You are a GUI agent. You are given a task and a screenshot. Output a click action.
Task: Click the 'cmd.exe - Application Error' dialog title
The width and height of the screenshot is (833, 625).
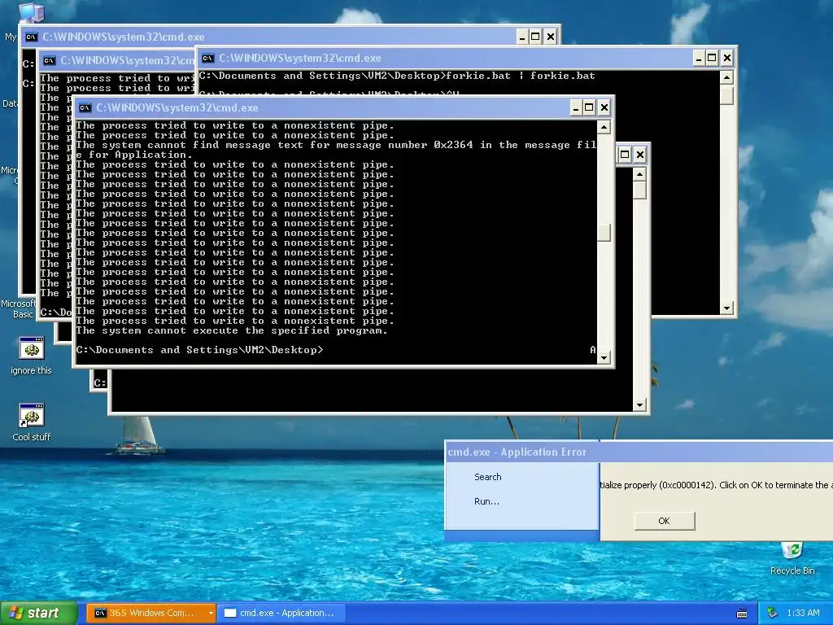coord(517,452)
